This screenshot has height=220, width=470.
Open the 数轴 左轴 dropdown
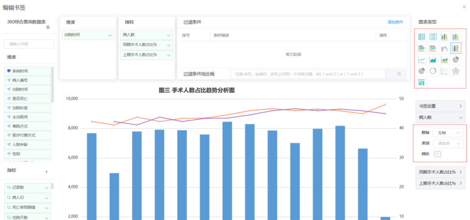click(449, 132)
